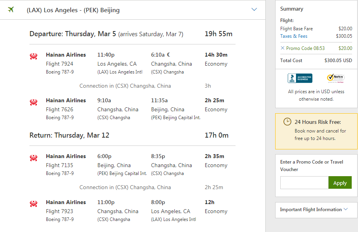This screenshot has width=358, height=232.
Task: Click '12h' flight duration on Flight 7923
Action: click(209, 202)
